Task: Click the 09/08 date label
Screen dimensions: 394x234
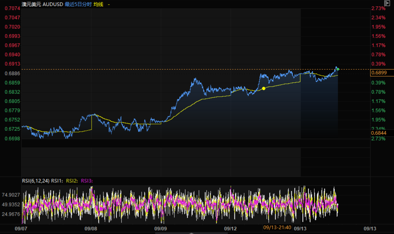Action: click(x=91, y=229)
